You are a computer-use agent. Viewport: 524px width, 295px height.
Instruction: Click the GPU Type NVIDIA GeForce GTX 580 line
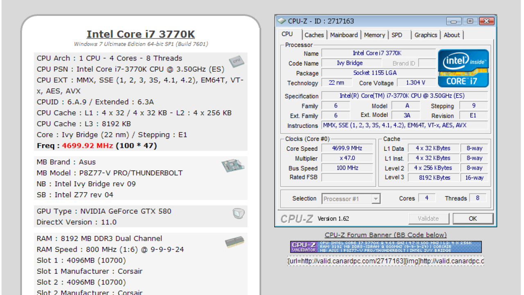coord(104,211)
